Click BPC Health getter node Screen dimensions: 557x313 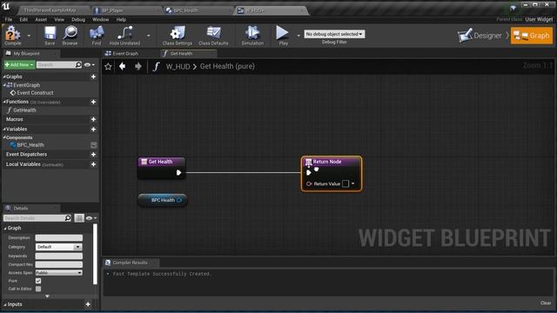163,200
